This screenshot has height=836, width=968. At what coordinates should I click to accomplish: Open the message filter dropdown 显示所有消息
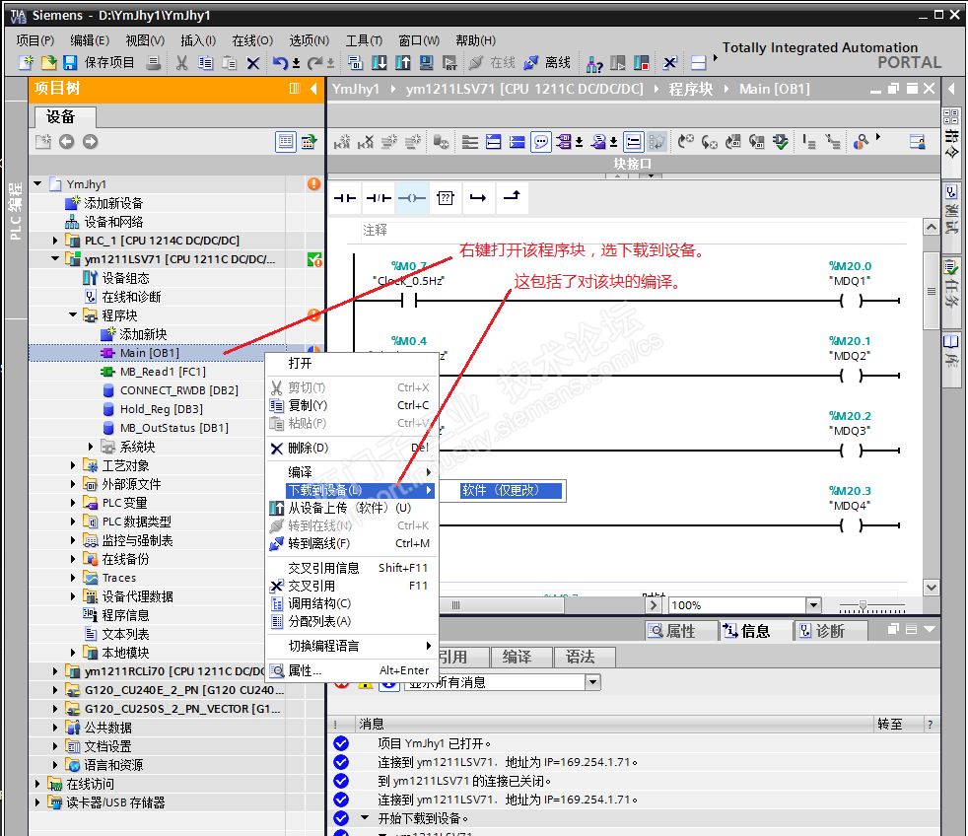592,682
